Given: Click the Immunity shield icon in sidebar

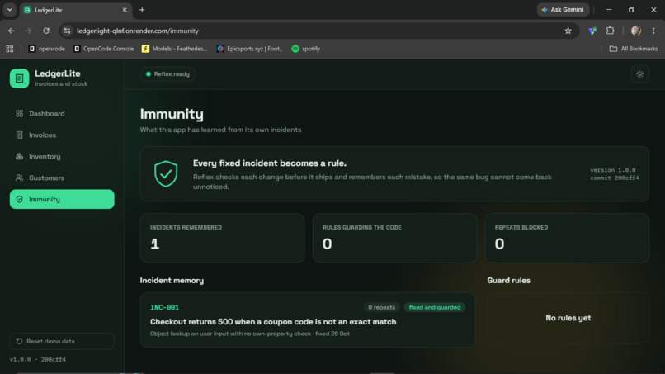Looking at the screenshot, I should tap(19, 199).
